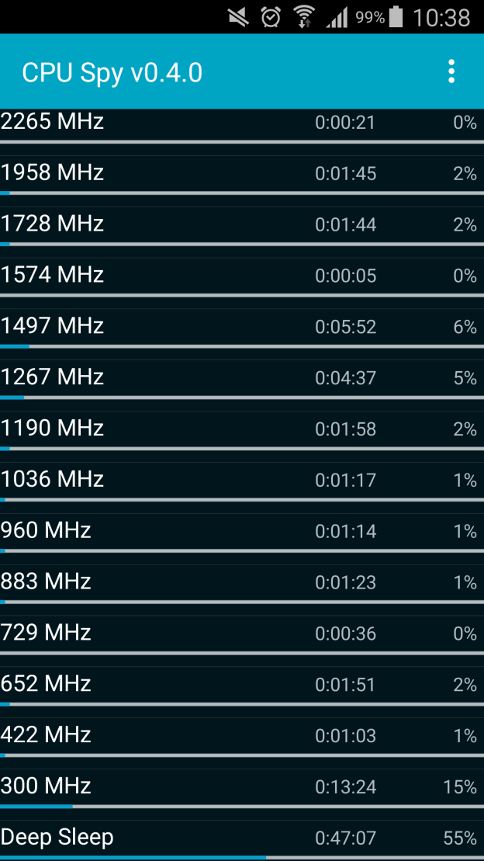The height and width of the screenshot is (861, 484).
Task: Select the Deep Sleep state row
Action: (241, 838)
